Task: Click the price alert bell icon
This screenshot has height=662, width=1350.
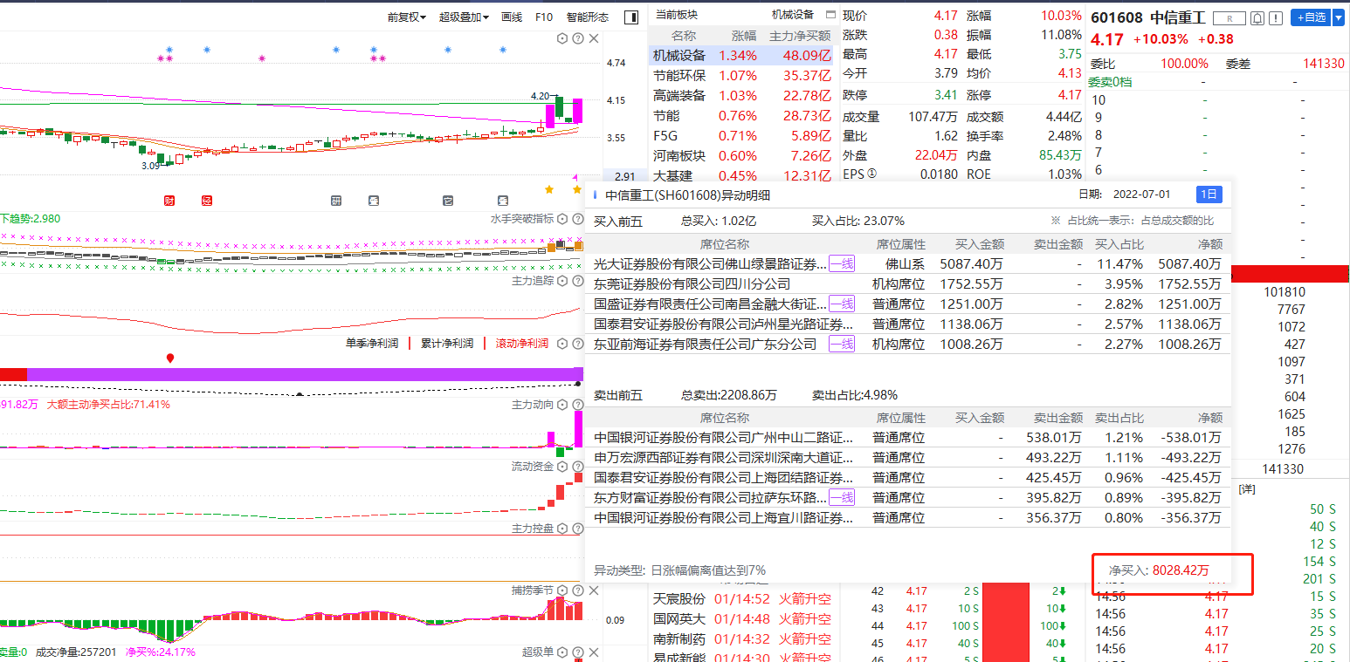Action: point(1257,17)
